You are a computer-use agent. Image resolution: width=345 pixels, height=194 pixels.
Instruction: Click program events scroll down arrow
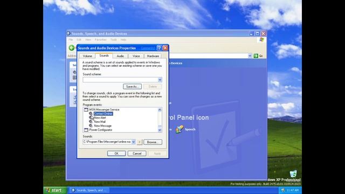160,130
